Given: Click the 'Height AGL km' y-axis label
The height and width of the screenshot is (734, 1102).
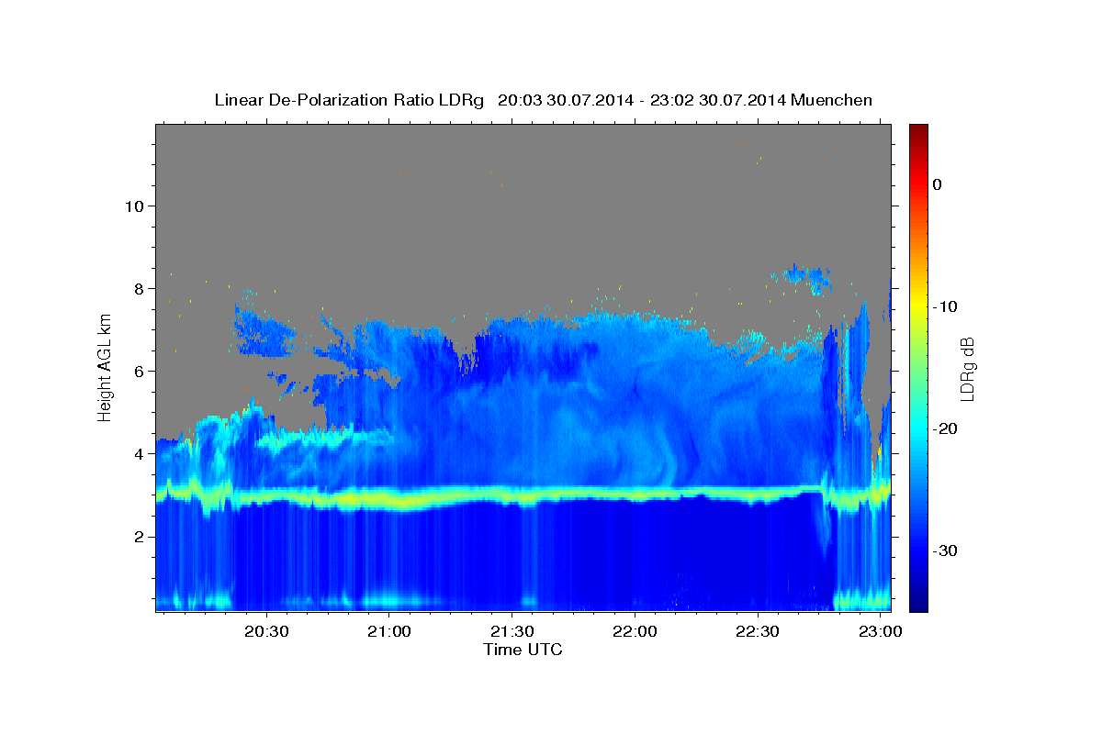Looking at the screenshot, I should pyautogui.click(x=105, y=367).
